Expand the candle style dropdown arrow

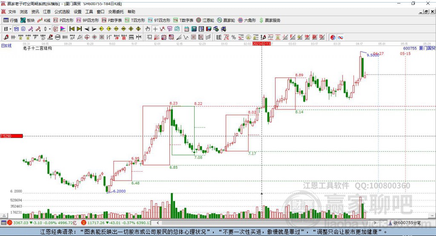tap(50, 29)
